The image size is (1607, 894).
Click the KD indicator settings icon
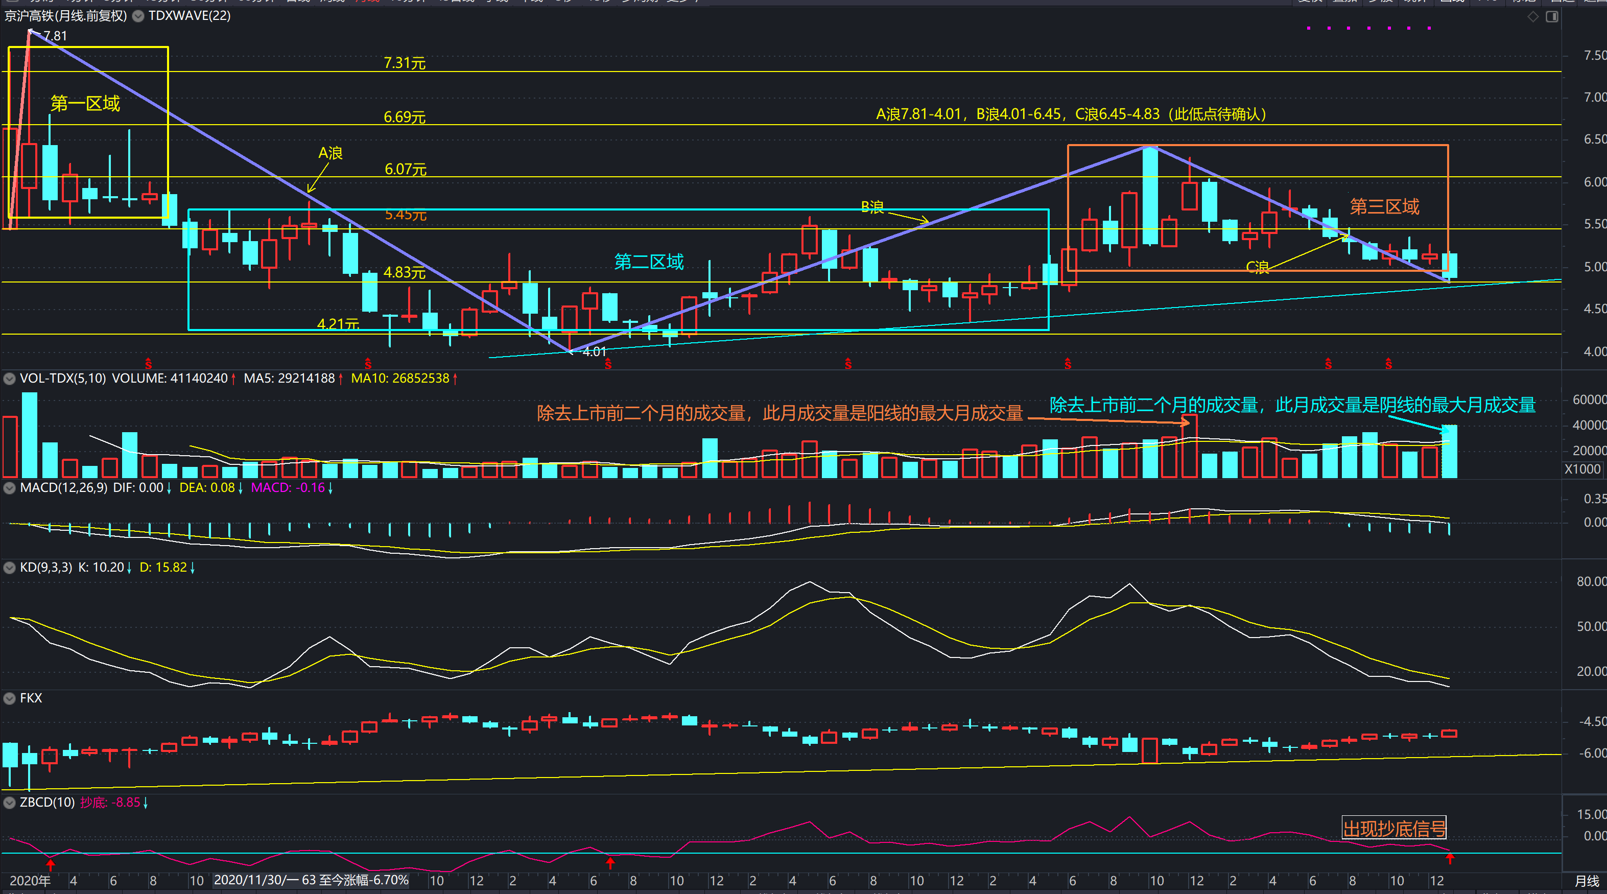9,568
